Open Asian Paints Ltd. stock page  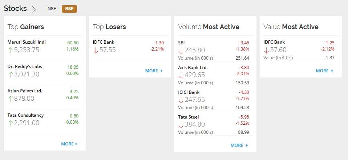pos(25,91)
